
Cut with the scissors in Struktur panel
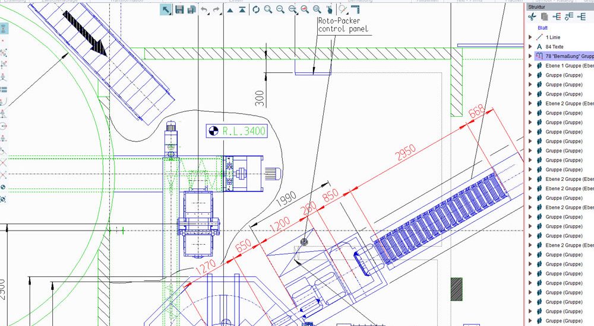[x=532, y=17]
